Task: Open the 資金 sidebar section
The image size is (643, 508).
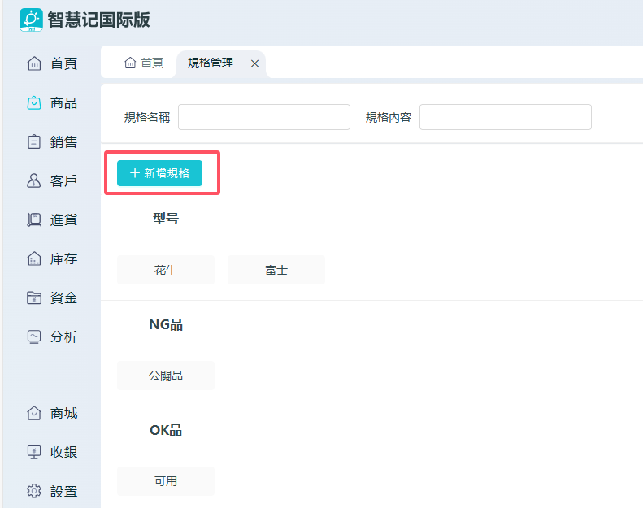Action: (52, 297)
